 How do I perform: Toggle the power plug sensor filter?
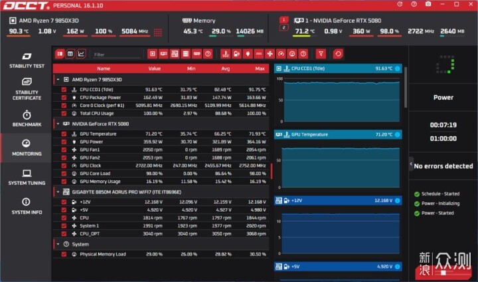pos(248,54)
